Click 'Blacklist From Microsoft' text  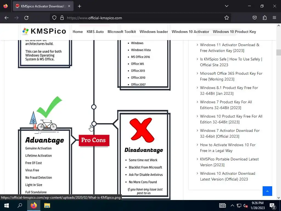tap(145, 167)
